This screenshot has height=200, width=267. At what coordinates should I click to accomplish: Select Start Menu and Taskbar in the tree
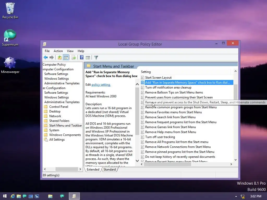(x=65, y=126)
